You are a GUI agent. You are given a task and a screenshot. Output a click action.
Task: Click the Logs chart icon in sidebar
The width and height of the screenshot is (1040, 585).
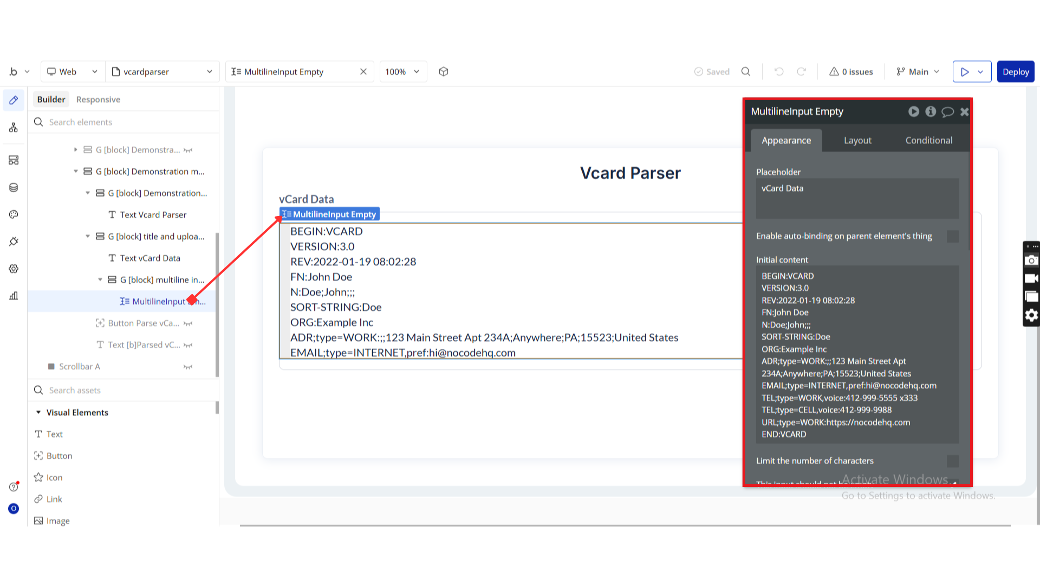coord(14,296)
